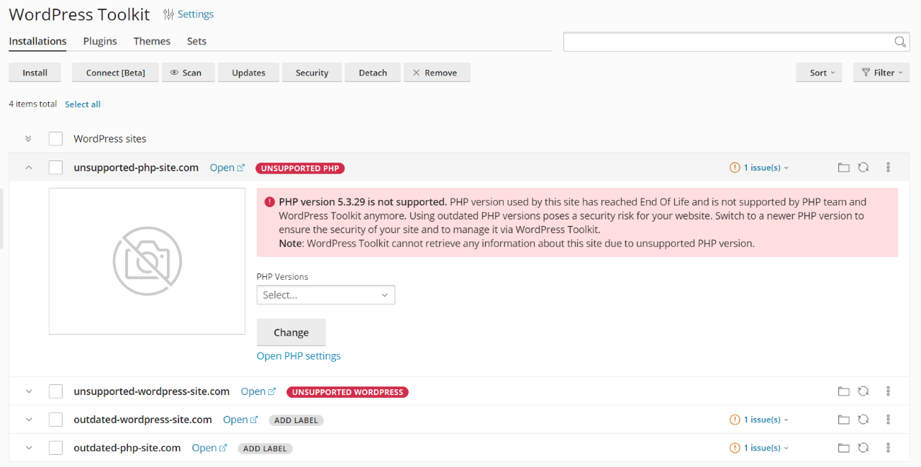Switch to the Plugins tab
Screen dimensions: 921x467
pos(100,41)
